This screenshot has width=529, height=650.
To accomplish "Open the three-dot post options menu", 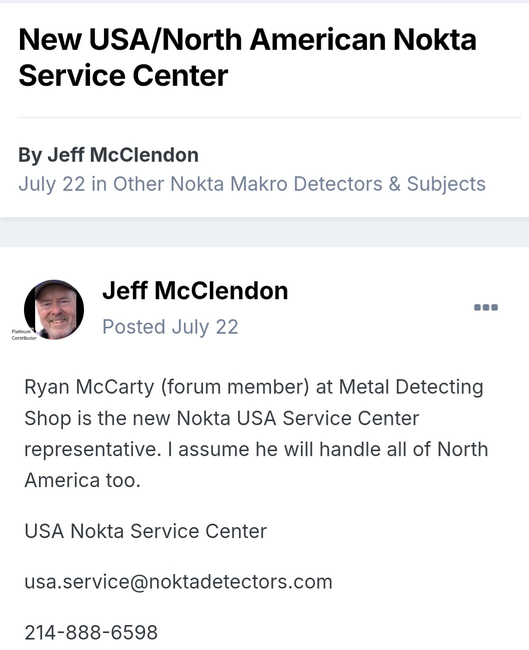I will pyautogui.click(x=485, y=307).
